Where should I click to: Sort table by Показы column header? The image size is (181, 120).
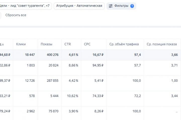[47, 44]
